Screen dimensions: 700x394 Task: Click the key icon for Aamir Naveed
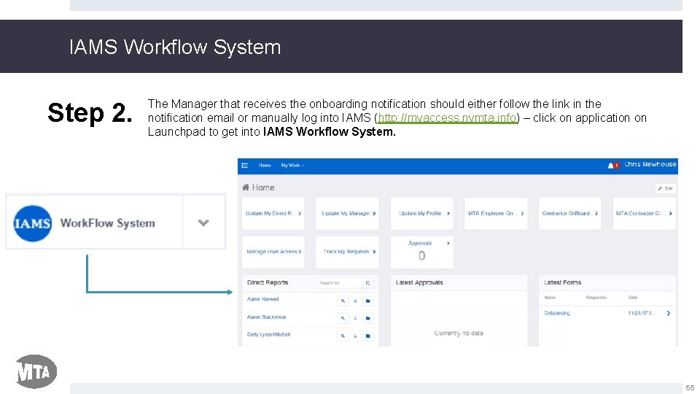343,301
